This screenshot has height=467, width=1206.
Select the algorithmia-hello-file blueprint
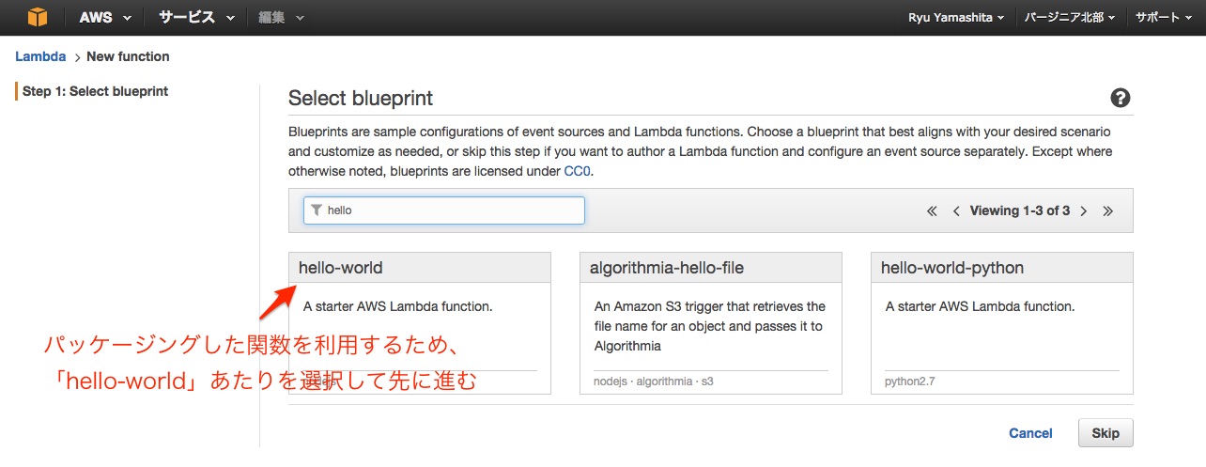[x=711, y=322]
